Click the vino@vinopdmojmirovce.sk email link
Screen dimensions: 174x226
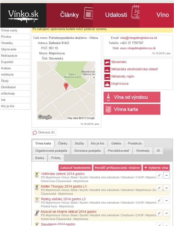click(139, 38)
